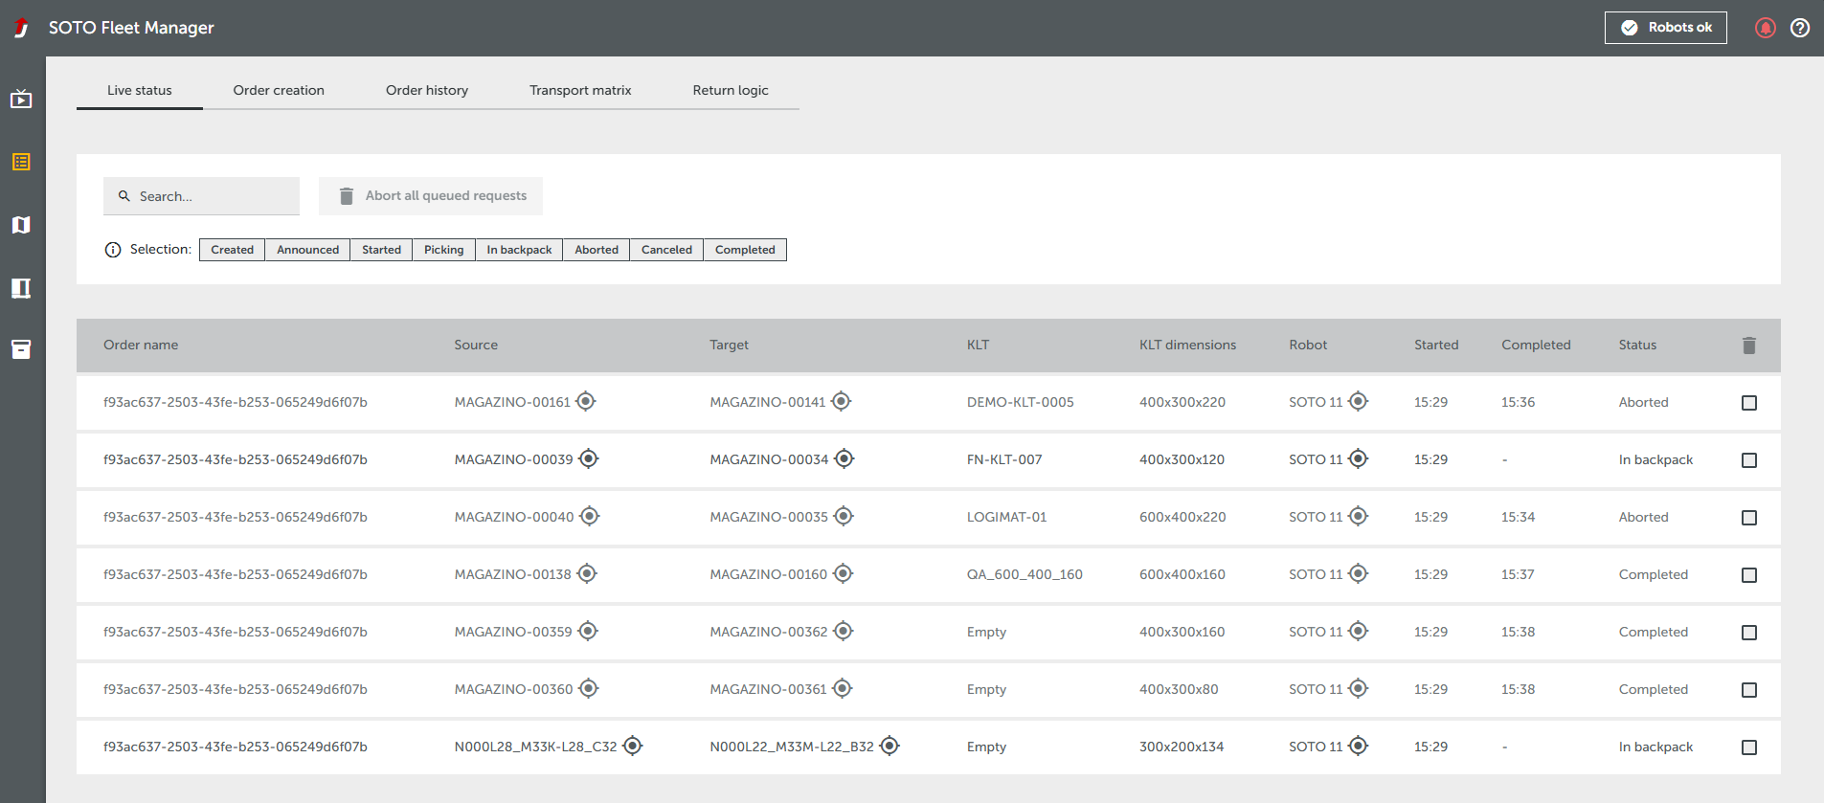Check the box for 300x200x134 row
The height and width of the screenshot is (803, 1824).
[1749, 747]
